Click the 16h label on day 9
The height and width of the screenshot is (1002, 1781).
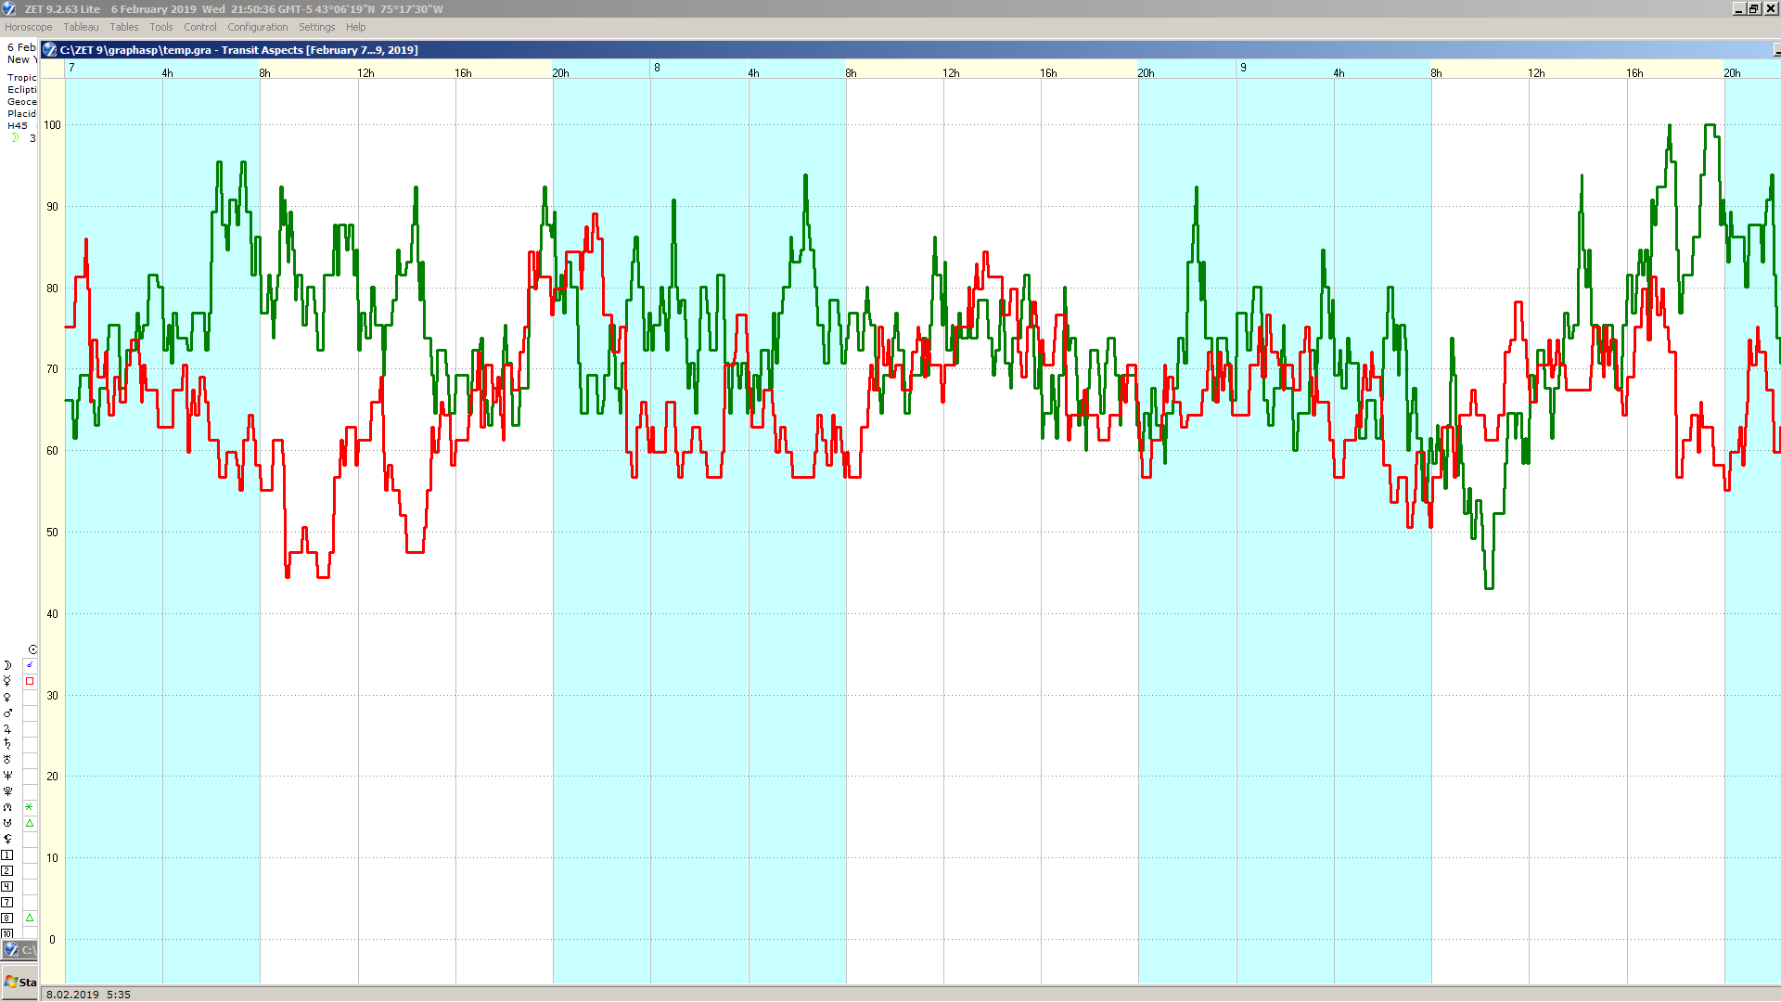(1634, 73)
